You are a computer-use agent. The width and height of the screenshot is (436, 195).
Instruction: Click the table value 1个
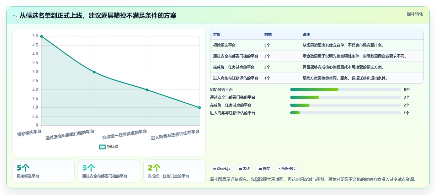pyautogui.click(x=267, y=78)
